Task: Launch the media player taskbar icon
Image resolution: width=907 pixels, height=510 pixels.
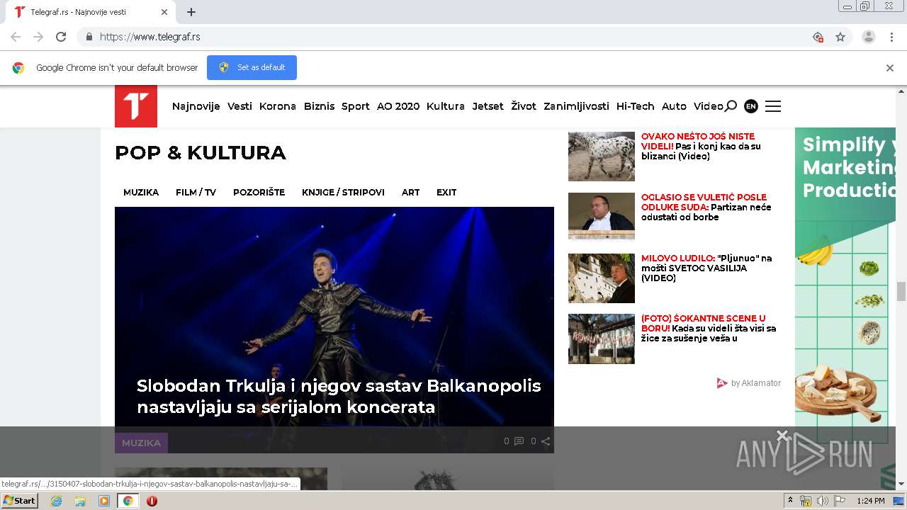Action: pyautogui.click(x=103, y=501)
